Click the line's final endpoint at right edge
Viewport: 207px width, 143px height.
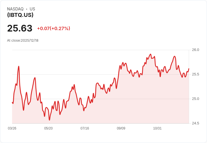[189, 69]
